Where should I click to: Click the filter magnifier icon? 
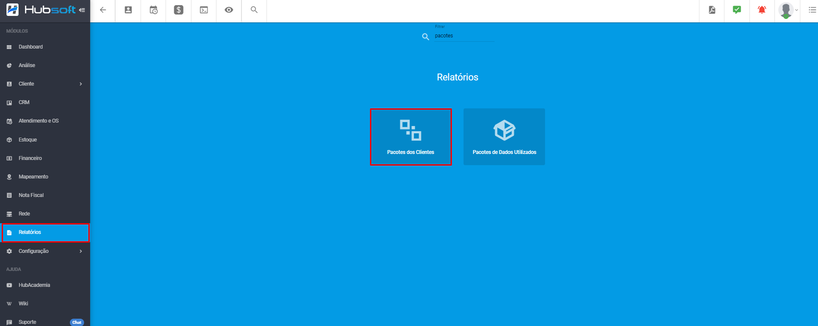tap(426, 37)
